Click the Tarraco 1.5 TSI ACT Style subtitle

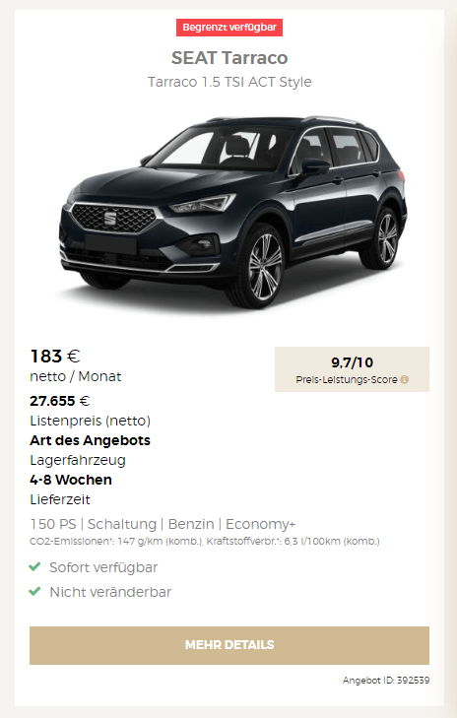point(229,82)
